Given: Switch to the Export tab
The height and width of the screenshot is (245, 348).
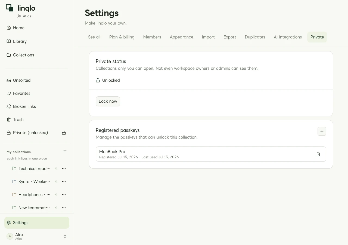Looking at the screenshot, I should pos(230,37).
